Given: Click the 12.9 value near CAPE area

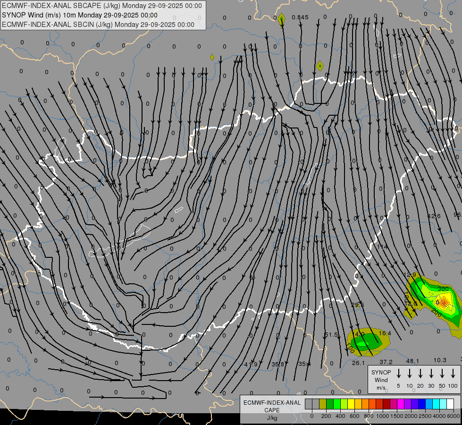Looking at the screenshot, I should [410, 275].
